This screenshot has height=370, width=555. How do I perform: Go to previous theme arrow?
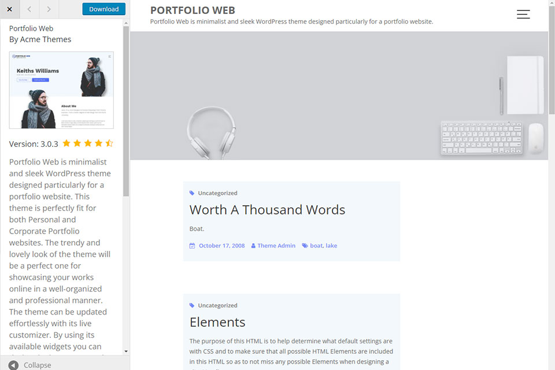29,9
